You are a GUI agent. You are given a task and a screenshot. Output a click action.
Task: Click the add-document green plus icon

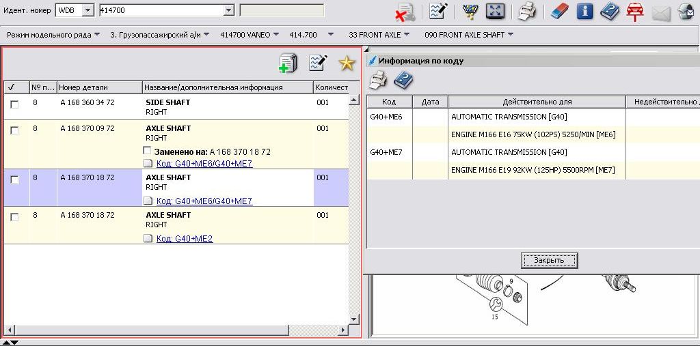pyautogui.click(x=288, y=63)
